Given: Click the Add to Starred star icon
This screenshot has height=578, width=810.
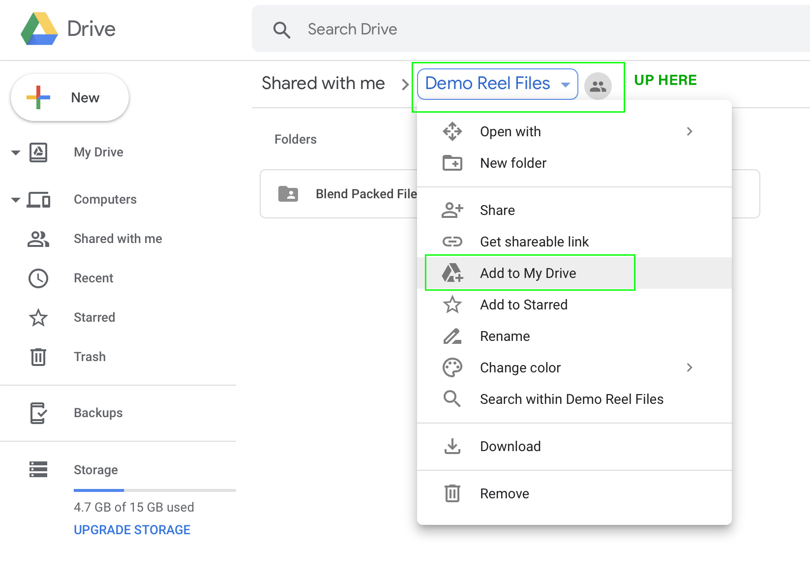Looking at the screenshot, I should (452, 304).
